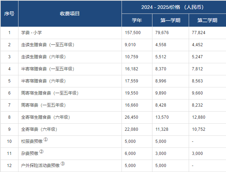This screenshot has width=226, height=172.
Task: Select the 学年 column header
Action: [137, 20]
